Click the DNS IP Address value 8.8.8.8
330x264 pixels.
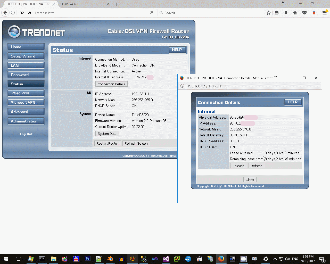coord(235,141)
